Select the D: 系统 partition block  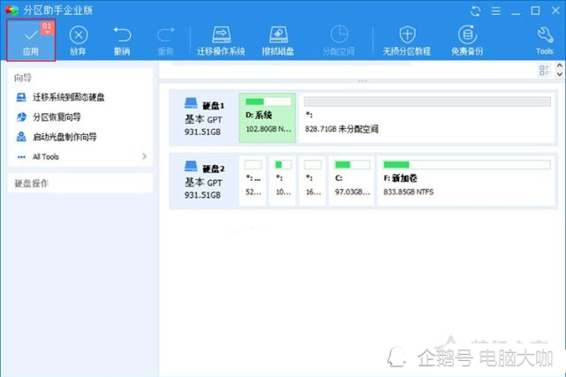click(x=268, y=117)
